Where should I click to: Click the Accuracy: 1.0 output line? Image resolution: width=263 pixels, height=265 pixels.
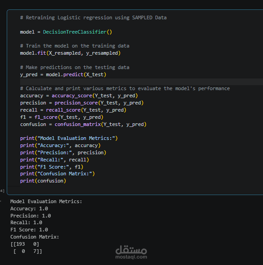(x=29, y=209)
